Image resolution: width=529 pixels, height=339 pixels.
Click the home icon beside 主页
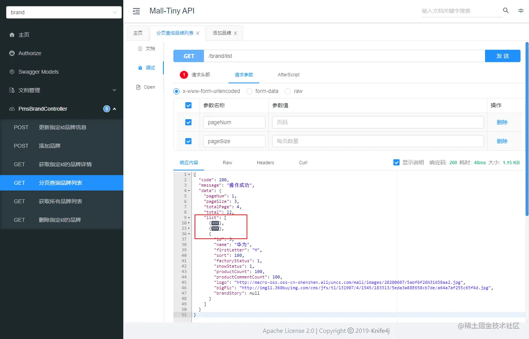coord(12,35)
